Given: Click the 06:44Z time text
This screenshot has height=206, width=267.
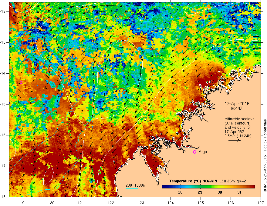Looking at the screenshot, I should tap(236, 108).
